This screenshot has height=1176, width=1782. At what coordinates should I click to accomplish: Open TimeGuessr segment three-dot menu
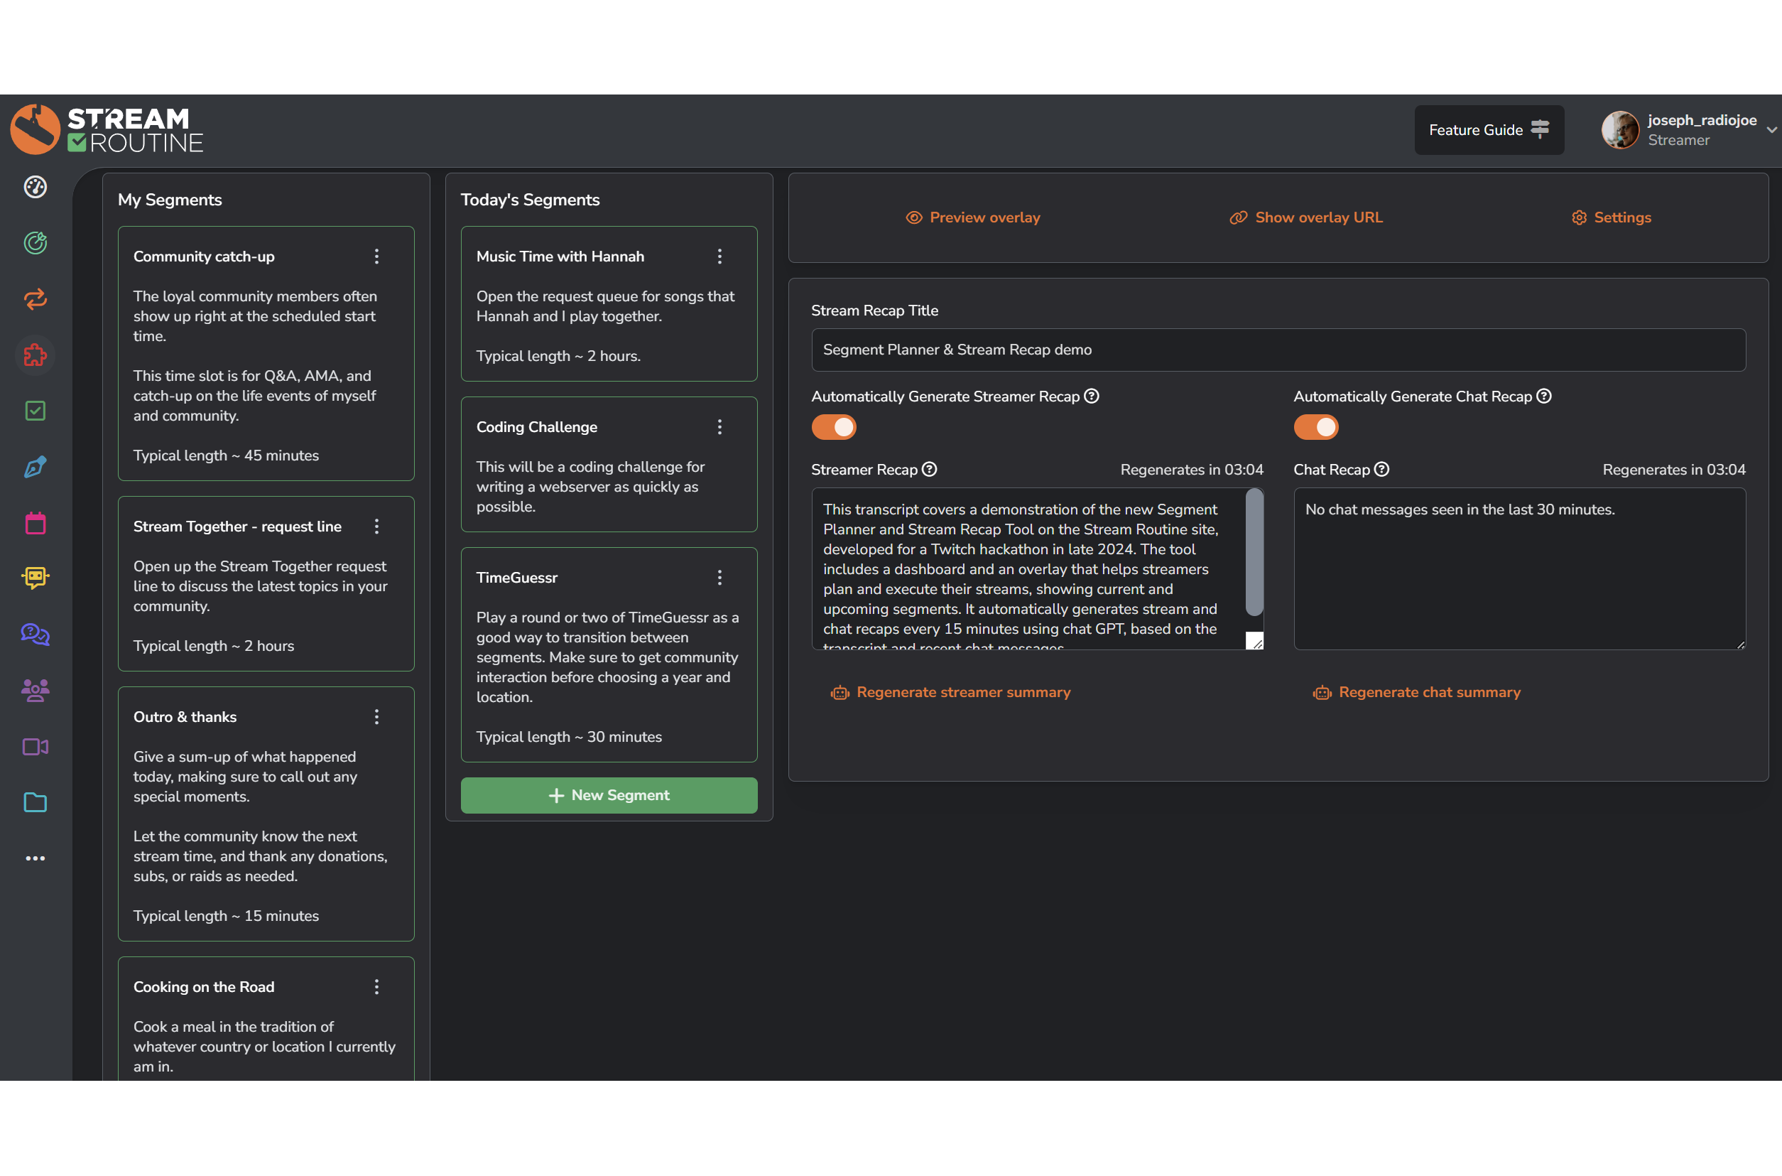pyautogui.click(x=719, y=578)
